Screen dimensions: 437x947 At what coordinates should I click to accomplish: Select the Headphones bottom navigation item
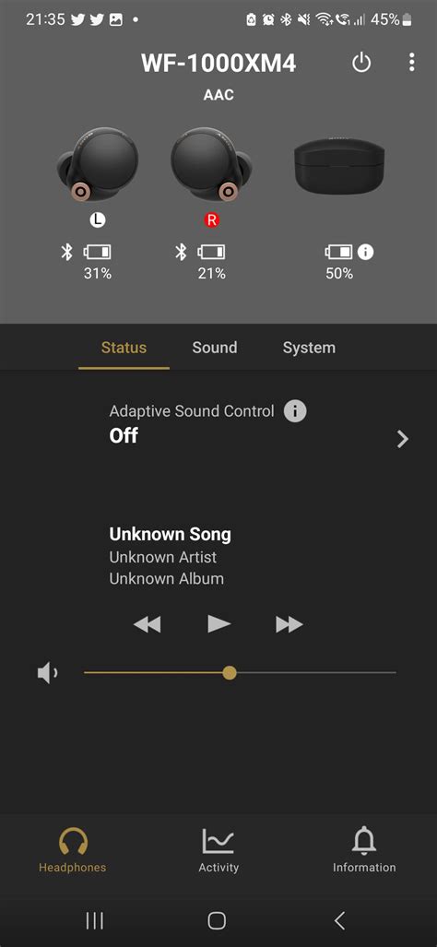click(x=73, y=851)
